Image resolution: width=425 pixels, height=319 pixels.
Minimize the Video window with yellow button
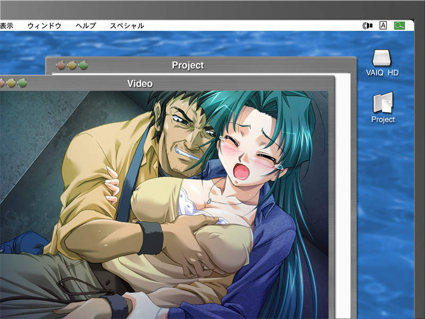coord(11,83)
